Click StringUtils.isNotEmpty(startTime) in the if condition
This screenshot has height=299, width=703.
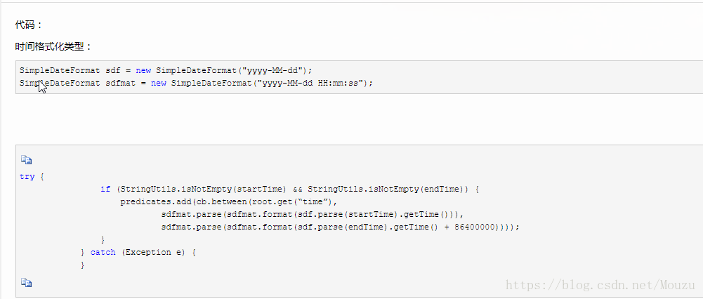(204, 190)
